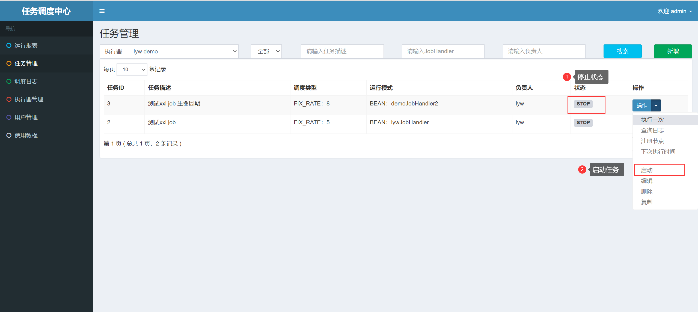Select 执行一次 from the action menu
Image resolution: width=698 pixels, height=312 pixels.
coord(665,120)
